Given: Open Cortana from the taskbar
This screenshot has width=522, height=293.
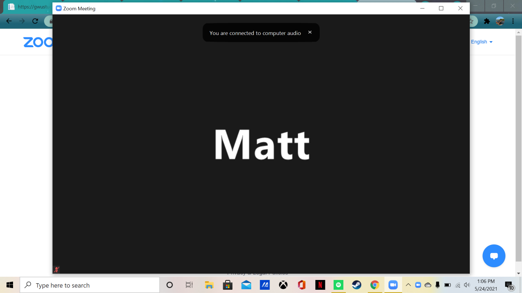Looking at the screenshot, I should pos(170,285).
